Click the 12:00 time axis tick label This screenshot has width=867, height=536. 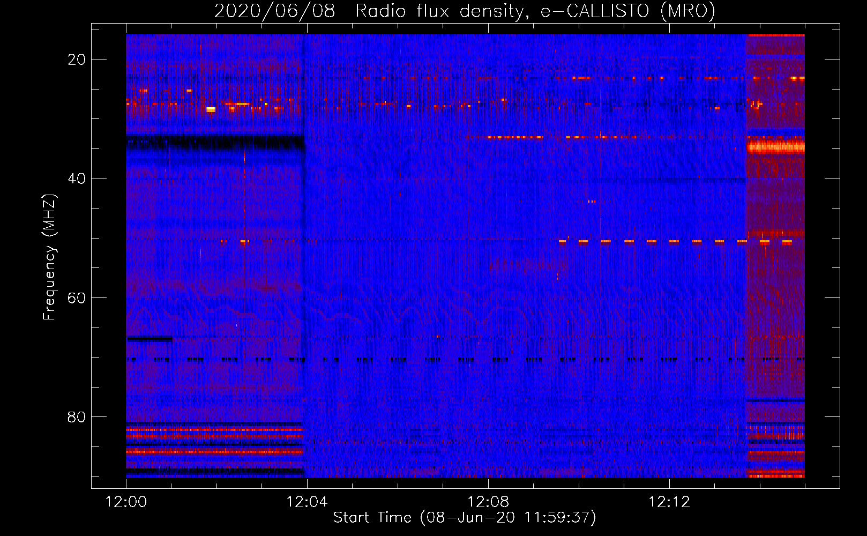[126, 502]
